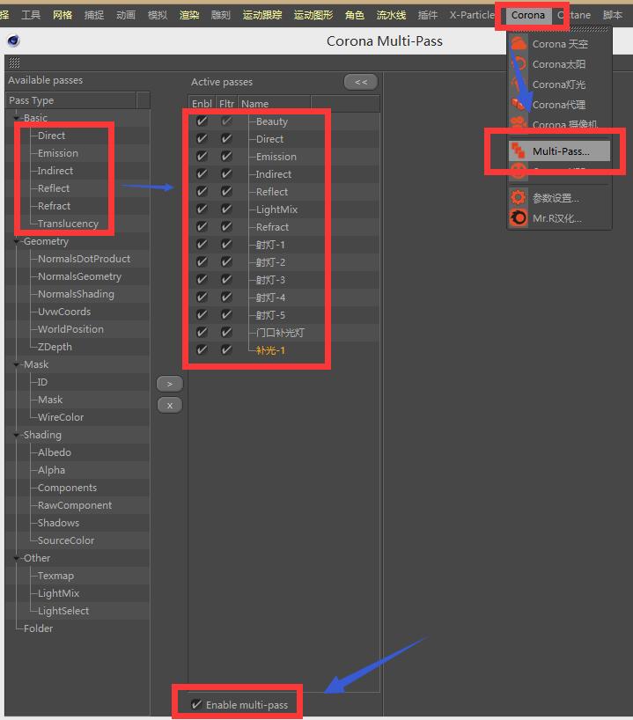Open the 流水线 pipeline menu
The image size is (633, 720).
[x=391, y=15]
